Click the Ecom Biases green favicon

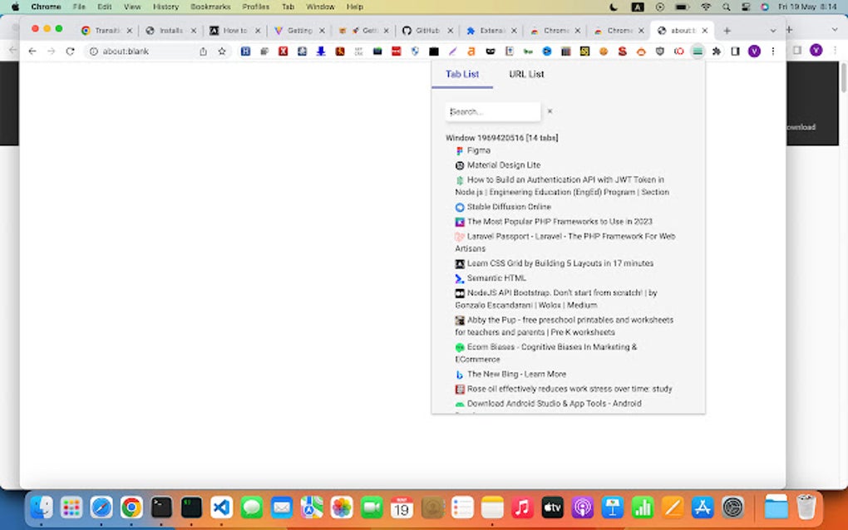(x=460, y=346)
